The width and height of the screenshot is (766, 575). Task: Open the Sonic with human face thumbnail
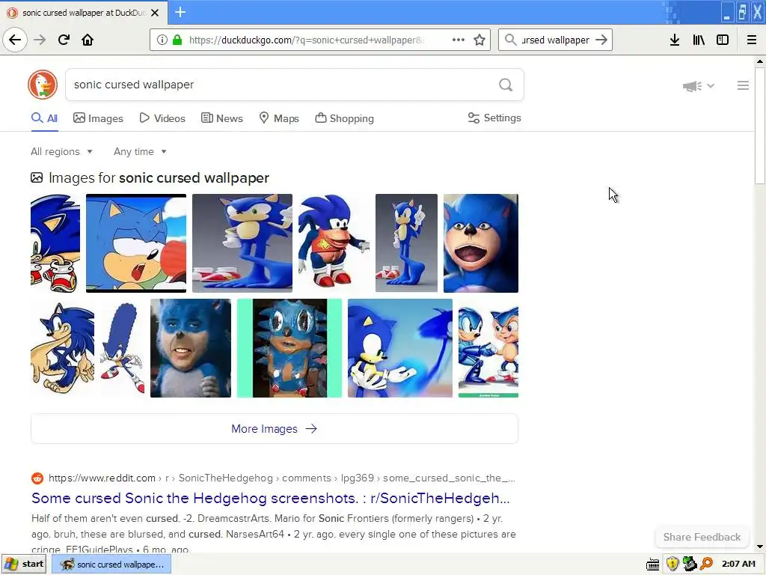[191, 348]
